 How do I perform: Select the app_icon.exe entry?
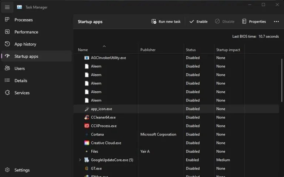tap(101, 109)
